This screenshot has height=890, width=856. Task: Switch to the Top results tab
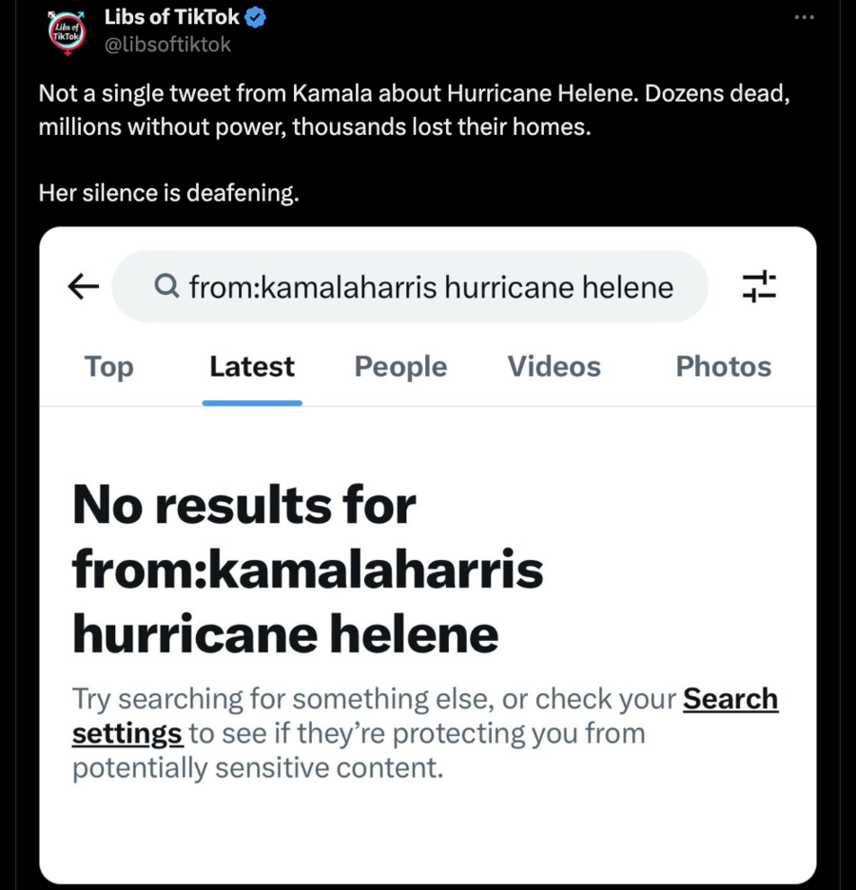click(108, 366)
